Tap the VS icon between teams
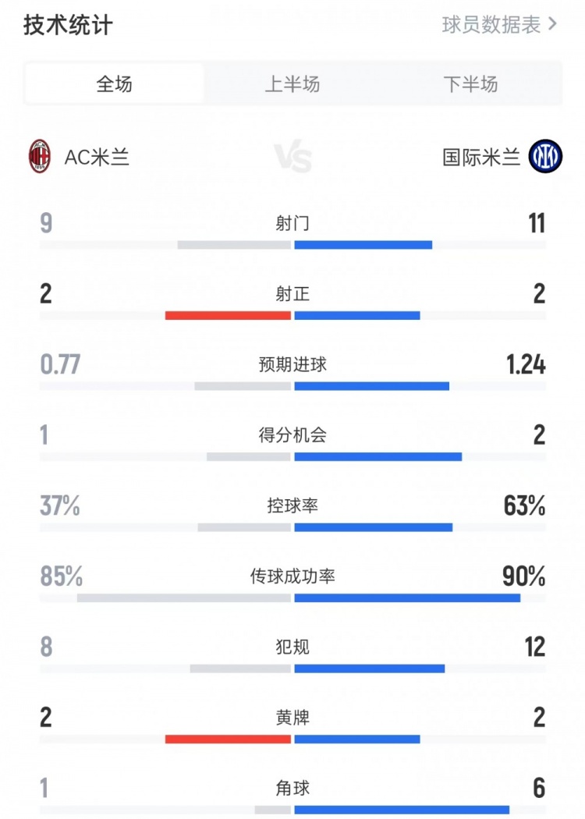The height and width of the screenshot is (819, 585). tap(293, 157)
